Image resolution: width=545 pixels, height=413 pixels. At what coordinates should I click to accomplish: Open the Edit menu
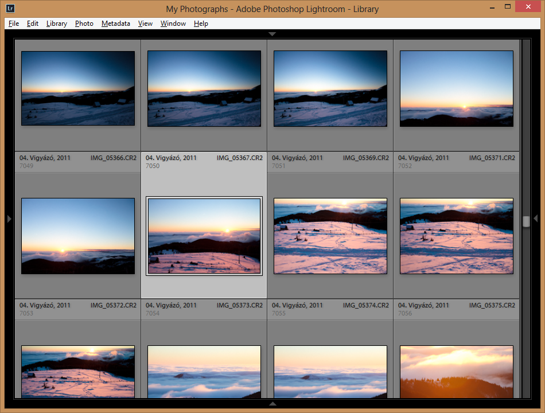pyautogui.click(x=33, y=24)
